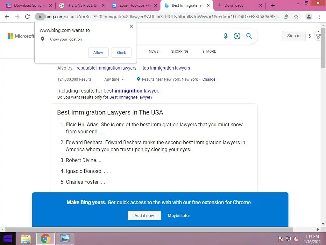Expand the MORE search categories menu
Viewport: 326px width, 245px height.
click(x=209, y=51)
